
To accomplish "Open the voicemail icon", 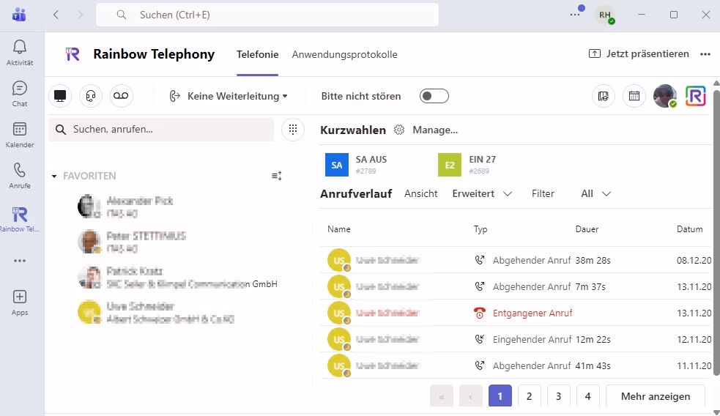I will pyautogui.click(x=122, y=96).
